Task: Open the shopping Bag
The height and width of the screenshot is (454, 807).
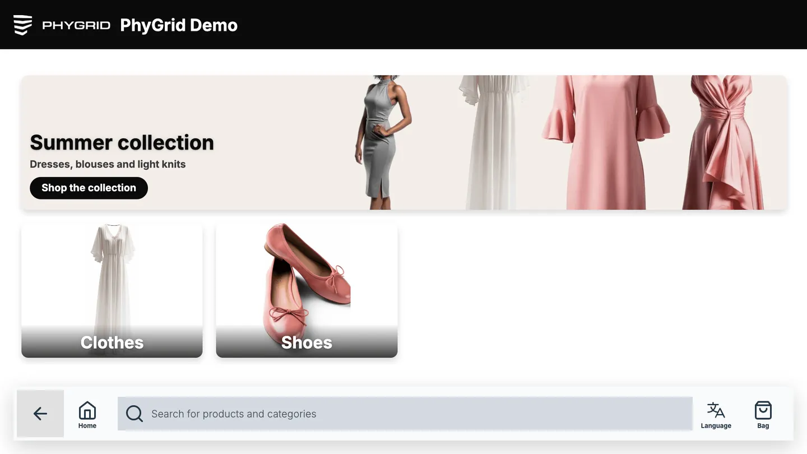Action: (763, 415)
